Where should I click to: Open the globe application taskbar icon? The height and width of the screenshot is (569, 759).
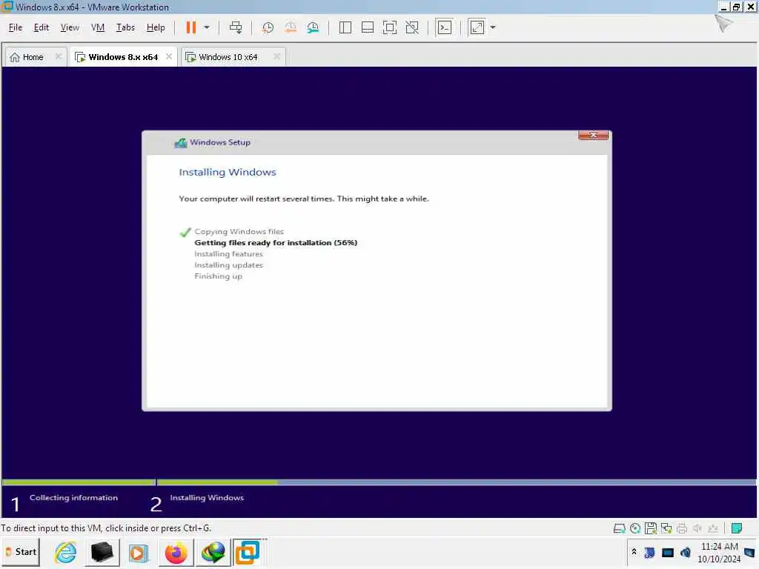[x=213, y=553]
